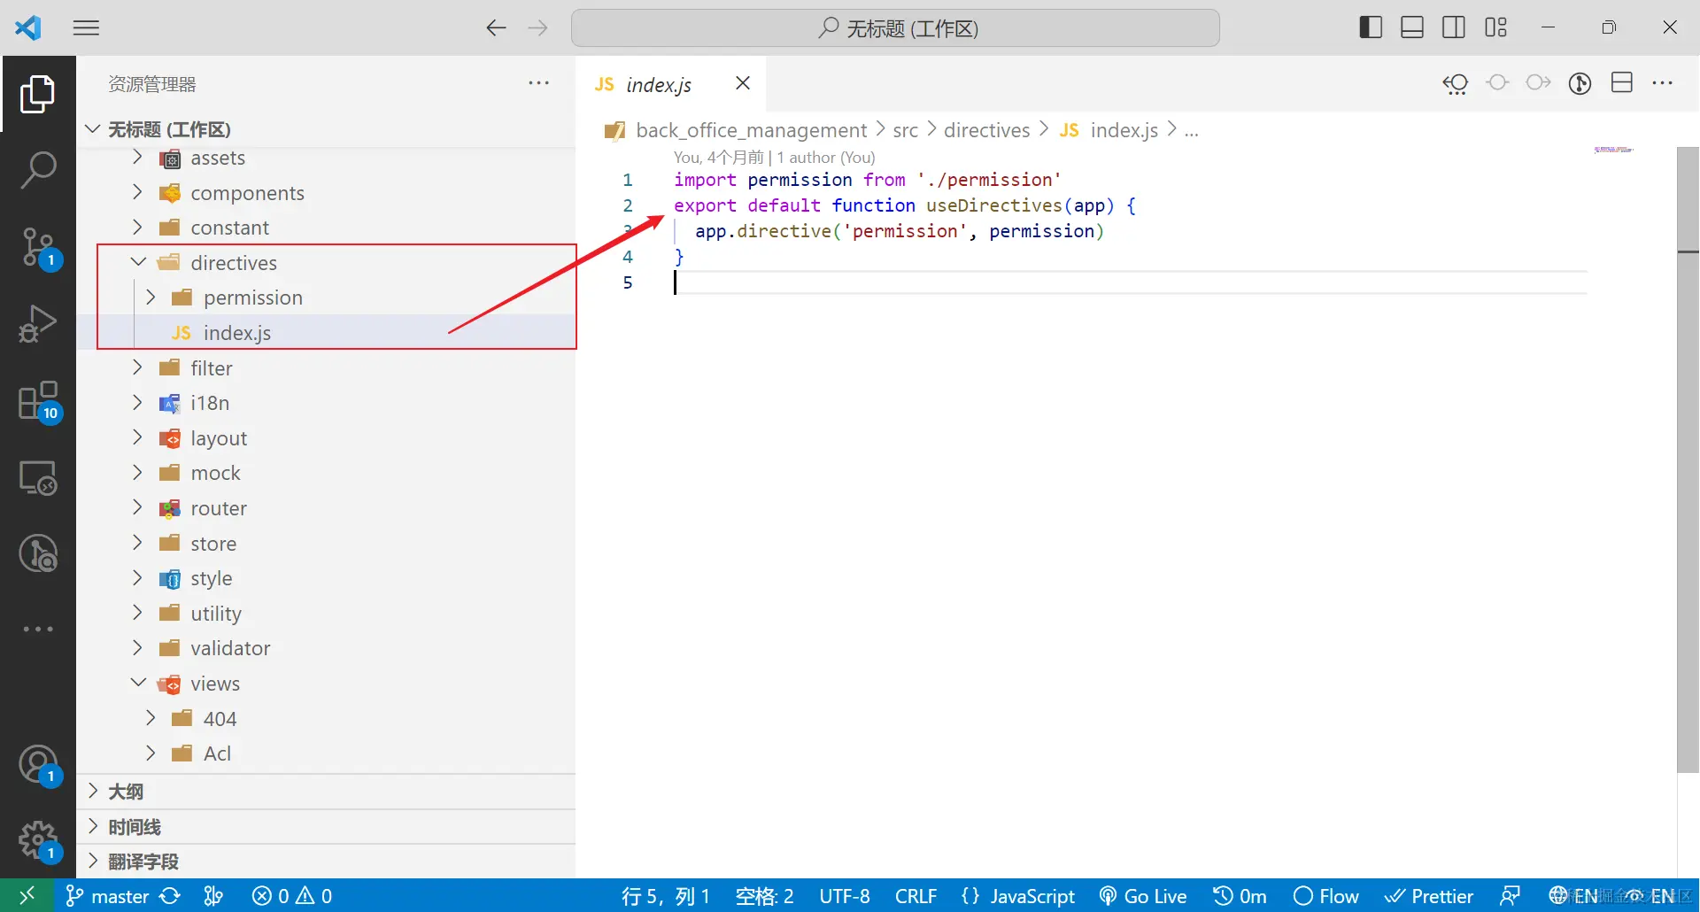Open the Manage gear settings menu

[x=38, y=839]
